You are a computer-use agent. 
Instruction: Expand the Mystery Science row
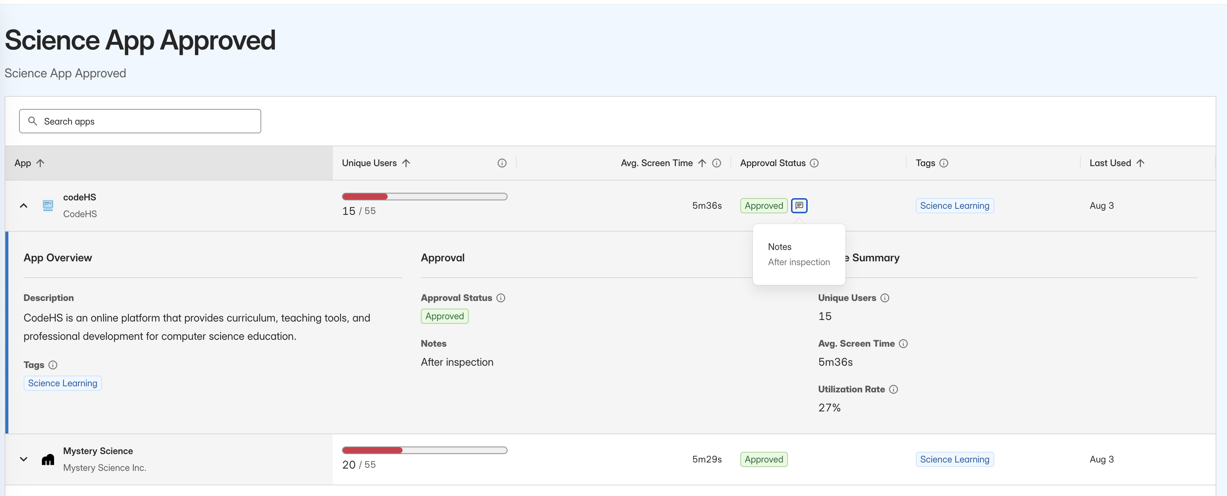(x=23, y=459)
